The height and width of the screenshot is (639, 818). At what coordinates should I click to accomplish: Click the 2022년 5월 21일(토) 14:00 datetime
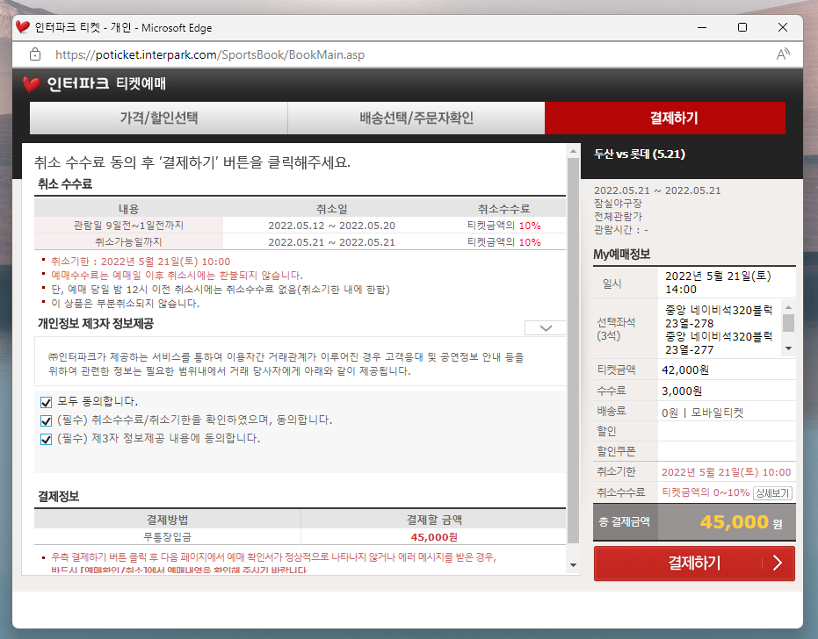tap(718, 283)
